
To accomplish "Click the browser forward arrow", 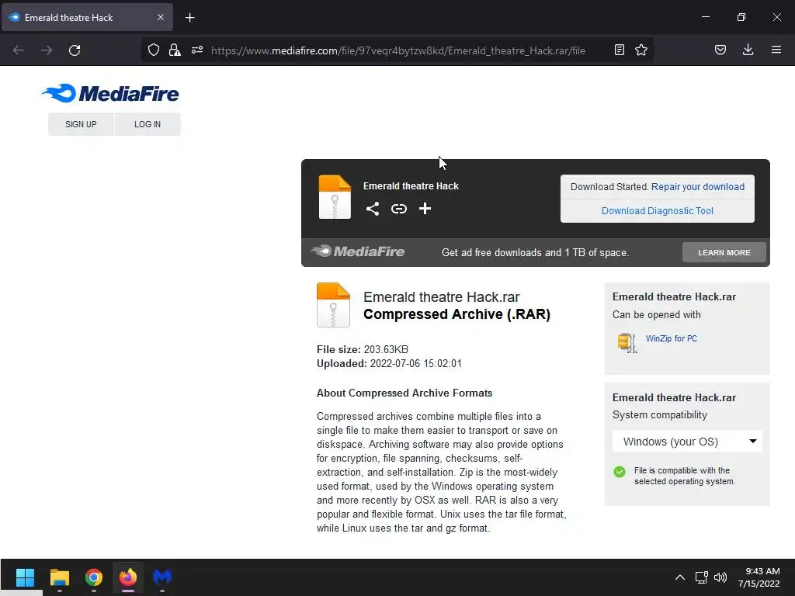I will click(47, 50).
